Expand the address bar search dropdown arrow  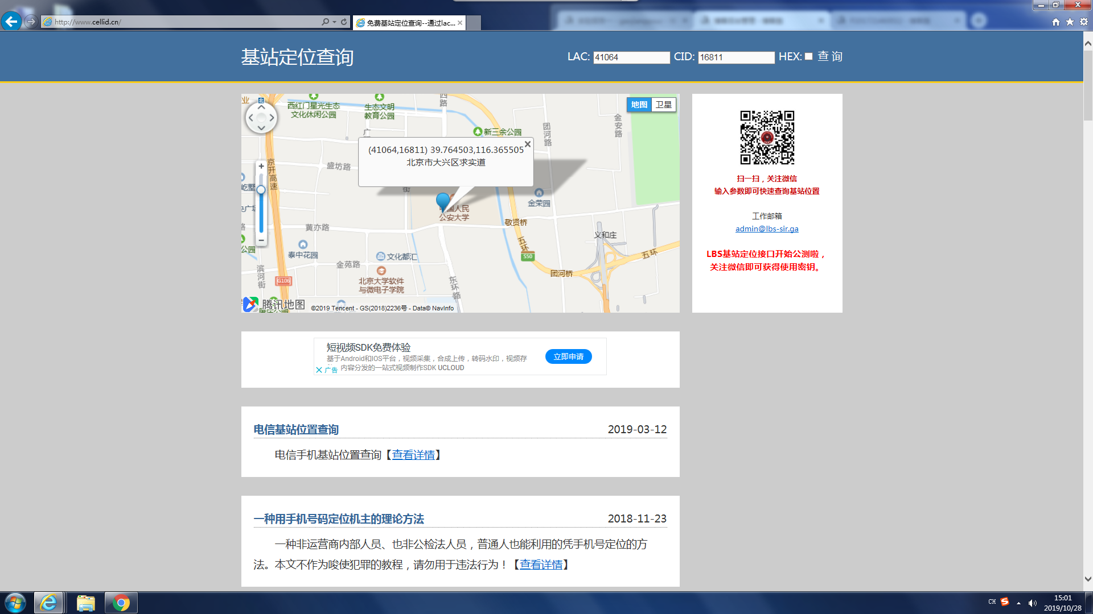(x=334, y=22)
